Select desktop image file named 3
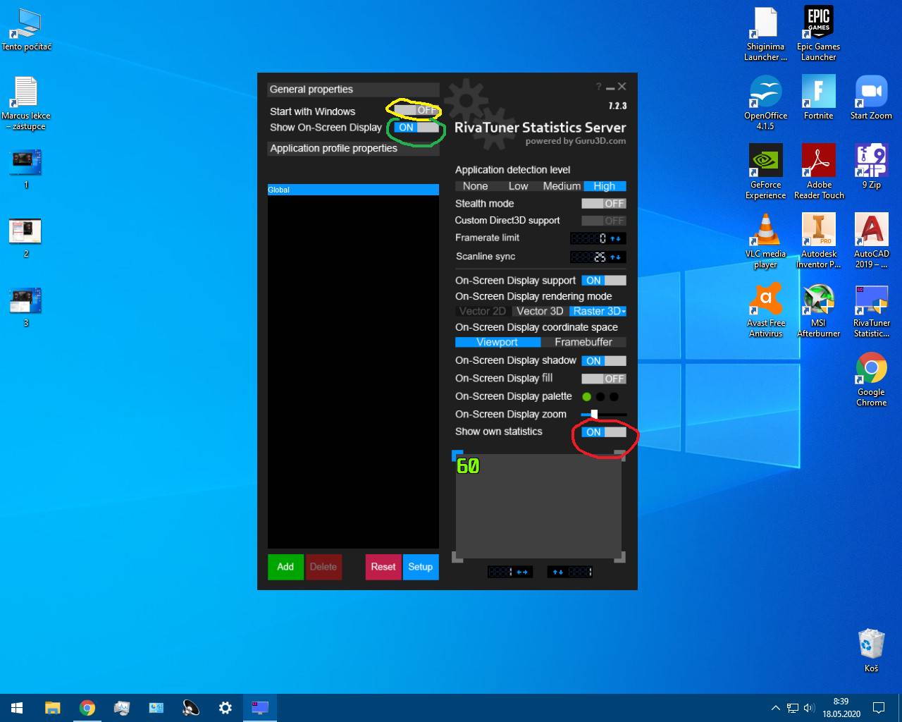This screenshot has width=902, height=722. coord(26,307)
